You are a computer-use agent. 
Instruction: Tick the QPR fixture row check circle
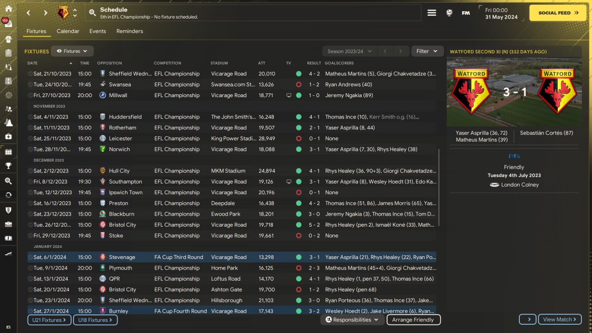pyautogui.click(x=30, y=279)
